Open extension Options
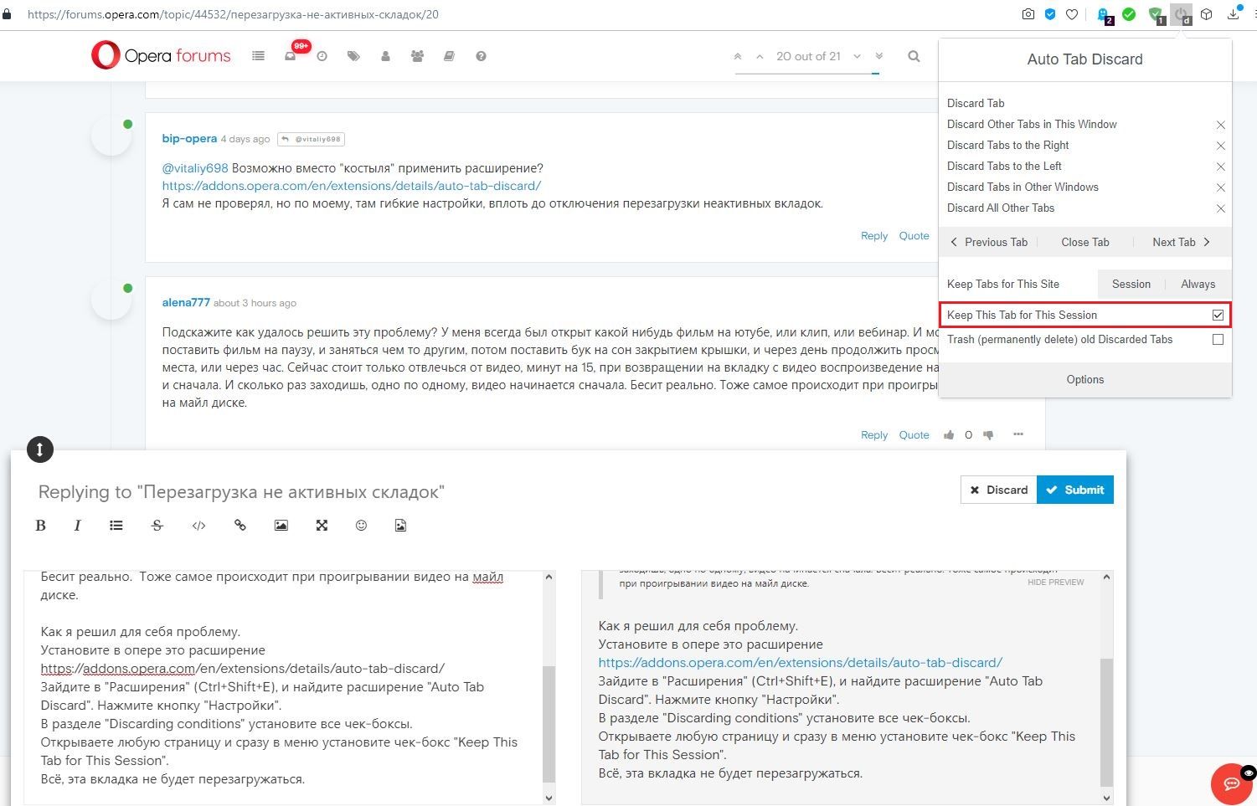 tap(1085, 379)
